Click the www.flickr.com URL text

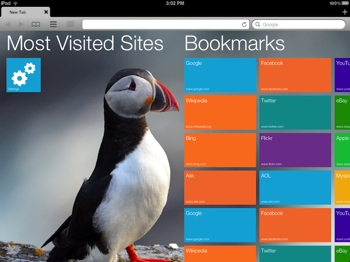pyautogui.click(x=271, y=164)
